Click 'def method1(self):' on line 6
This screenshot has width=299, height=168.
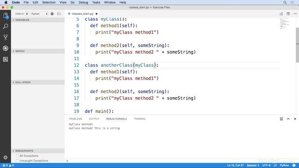[114, 26]
